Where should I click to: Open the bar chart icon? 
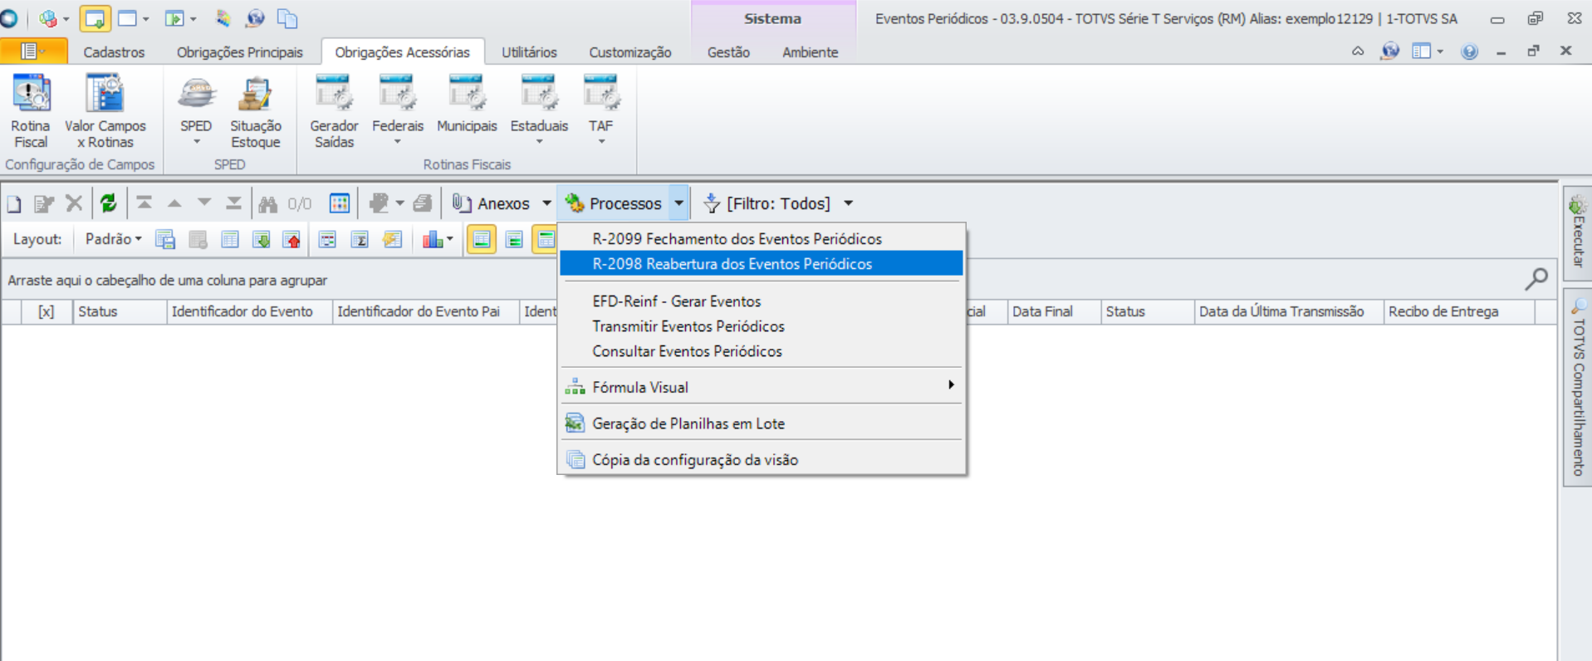coord(433,240)
